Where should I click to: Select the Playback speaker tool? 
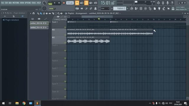(61, 14)
